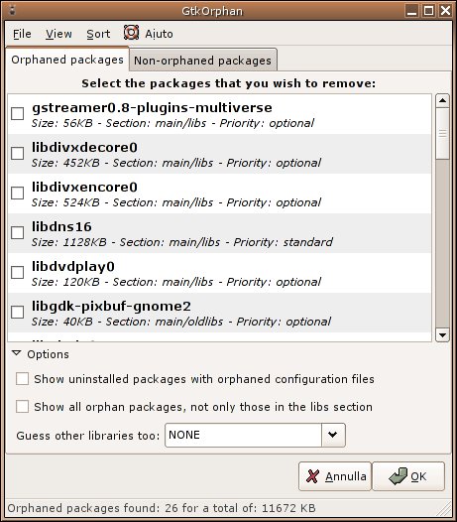Click the scrollbar down arrow

coord(442,334)
